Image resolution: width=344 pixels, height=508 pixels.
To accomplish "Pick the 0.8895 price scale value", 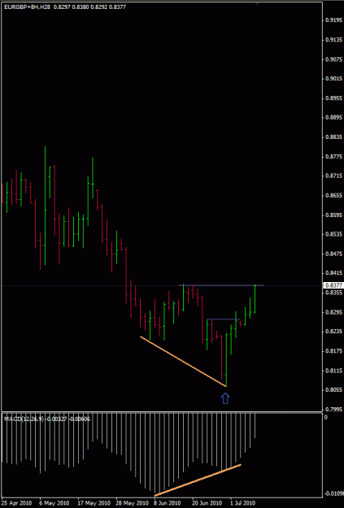I will click(333, 117).
